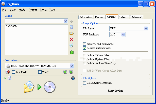Viewport: 156px width, 104px height.
Task: Click Ready status bar text
Action: pyautogui.click(x=5, y=101)
